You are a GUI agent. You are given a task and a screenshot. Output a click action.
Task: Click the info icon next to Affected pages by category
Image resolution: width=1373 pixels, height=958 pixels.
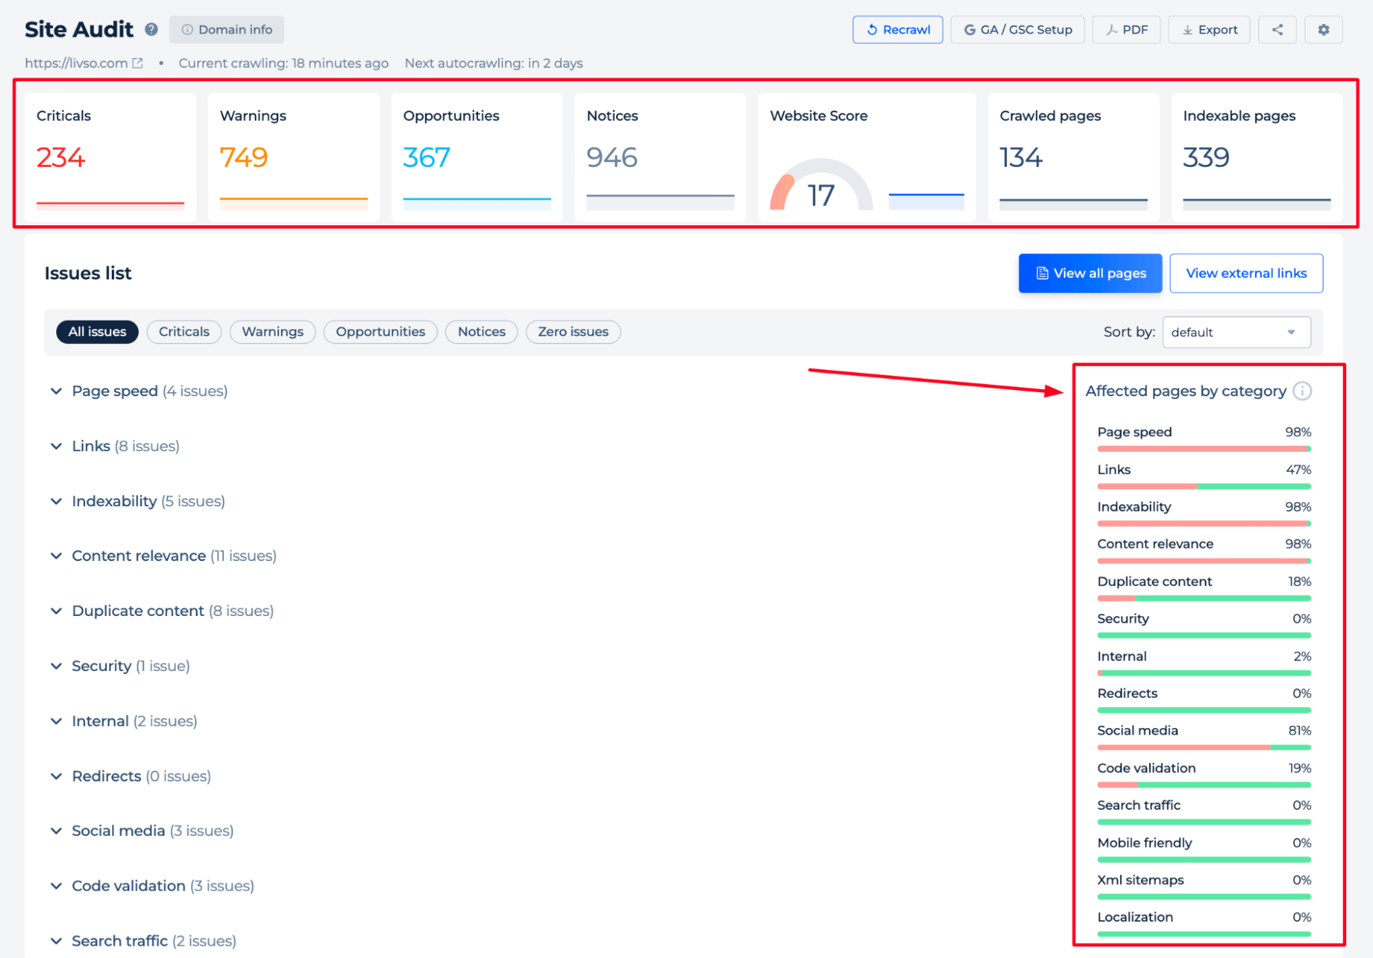(x=1302, y=391)
